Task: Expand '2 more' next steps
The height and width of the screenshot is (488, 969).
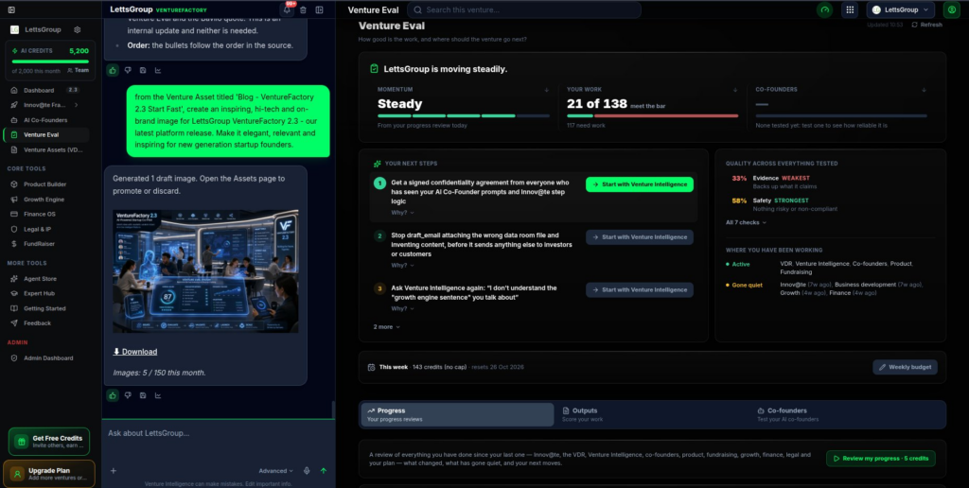Action: click(386, 327)
